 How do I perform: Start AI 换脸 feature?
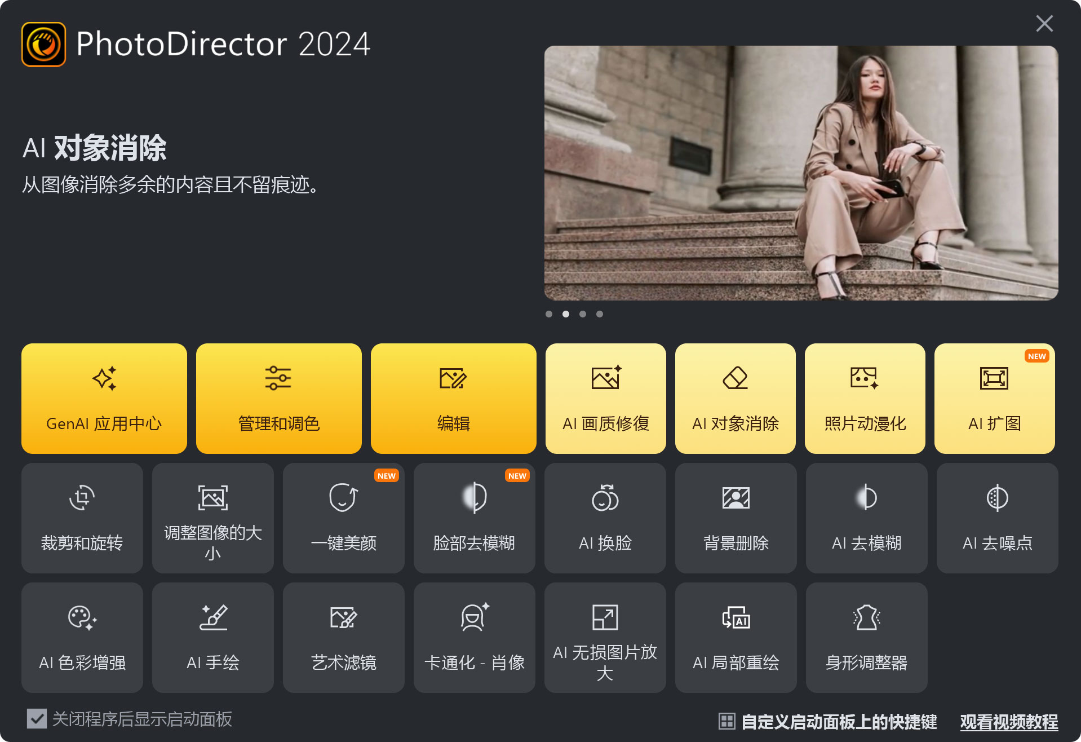[x=605, y=518]
